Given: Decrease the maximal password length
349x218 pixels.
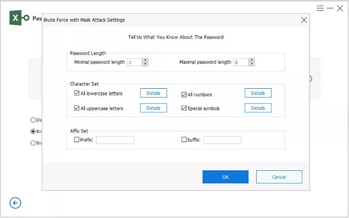Looking at the screenshot, I should point(251,64).
